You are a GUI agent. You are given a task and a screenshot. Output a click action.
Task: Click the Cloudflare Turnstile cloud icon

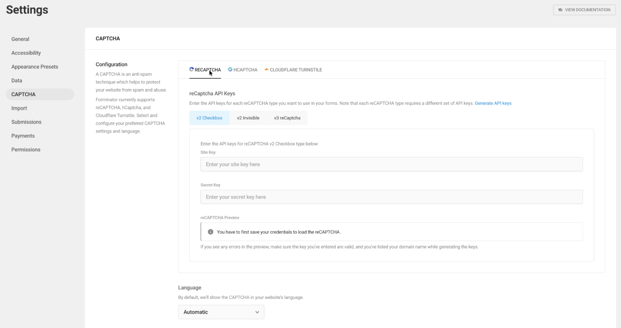[266, 69]
